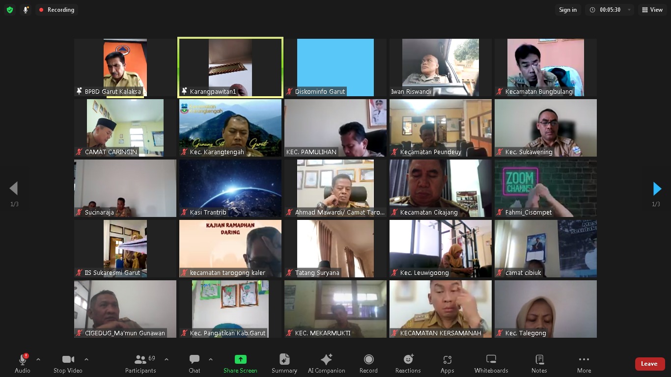Screen dimensions: 671x377
Task: Click the red Leave button
Action: 649,364
